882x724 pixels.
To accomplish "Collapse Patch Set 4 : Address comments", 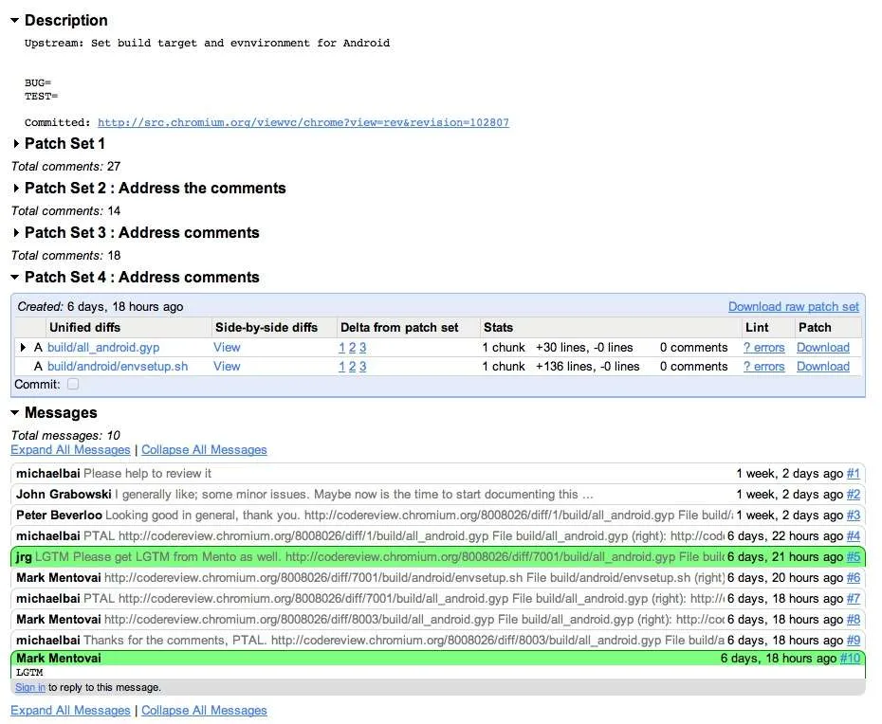I will (14, 277).
